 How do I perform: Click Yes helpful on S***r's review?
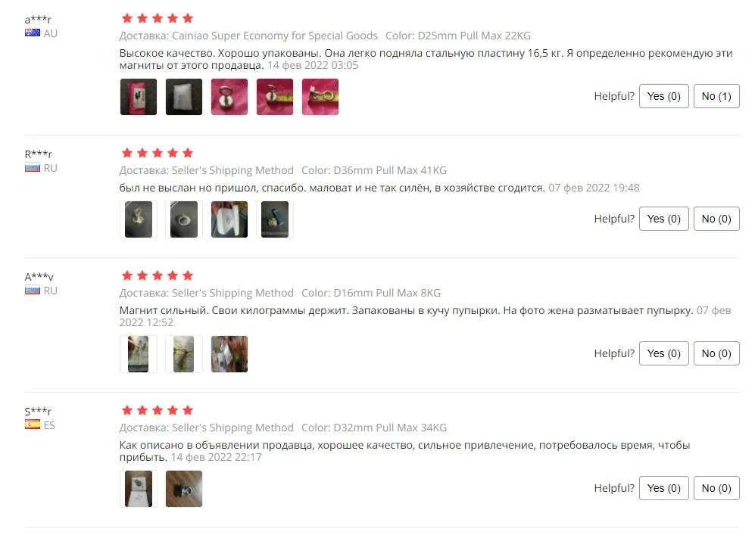[663, 488]
